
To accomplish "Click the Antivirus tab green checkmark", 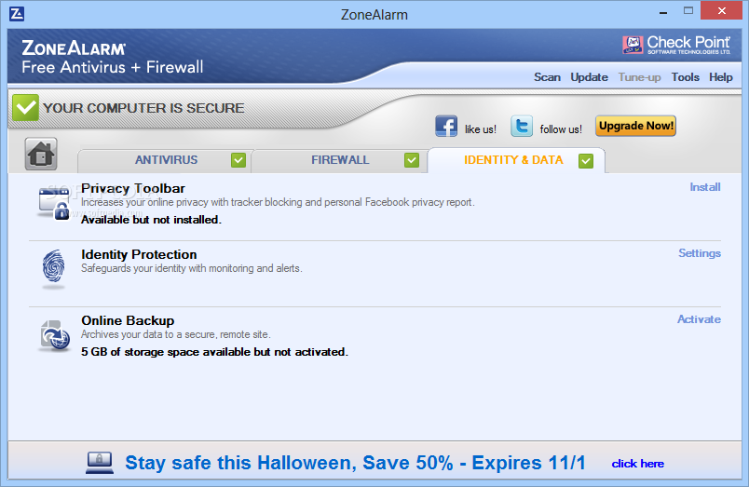I will pyautogui.click(x=238, y=160).
